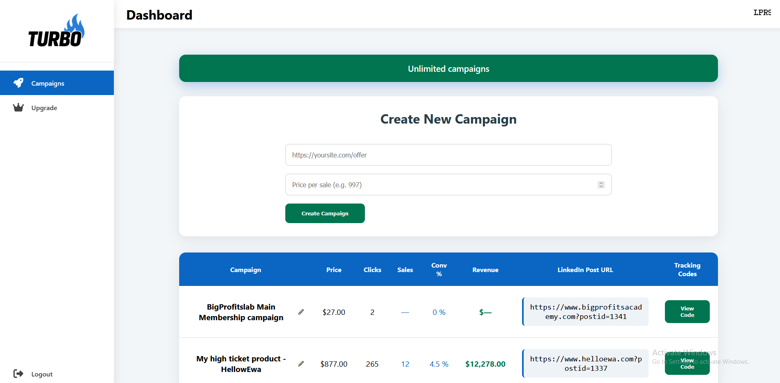Click the logout arrow icon

[x=18, y=374]
